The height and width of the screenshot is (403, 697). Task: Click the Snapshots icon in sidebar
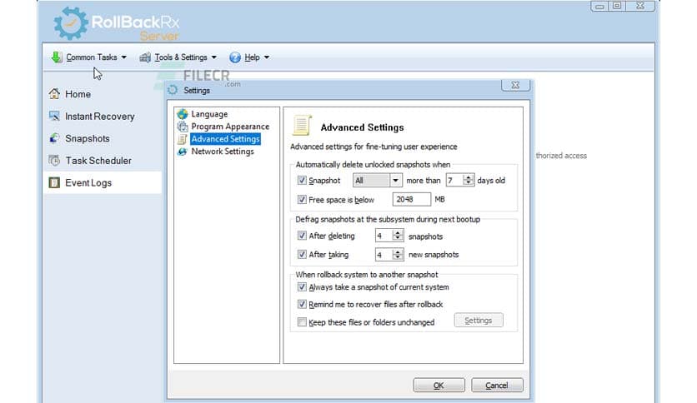54,138
